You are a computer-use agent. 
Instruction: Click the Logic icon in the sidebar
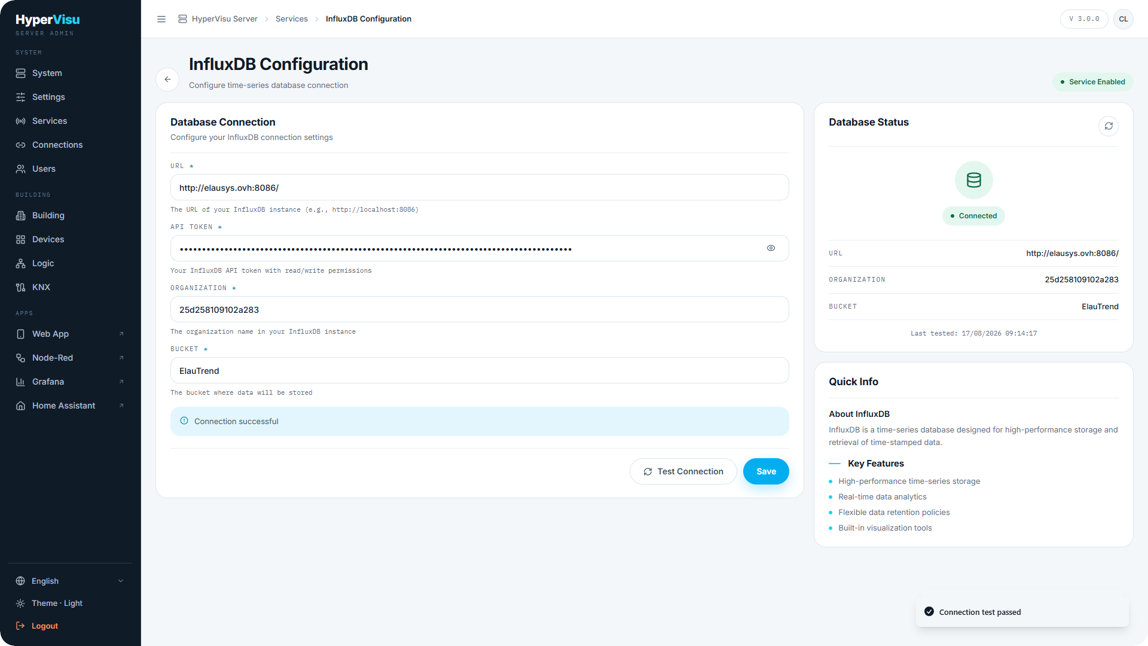click(x=20, y=263)
